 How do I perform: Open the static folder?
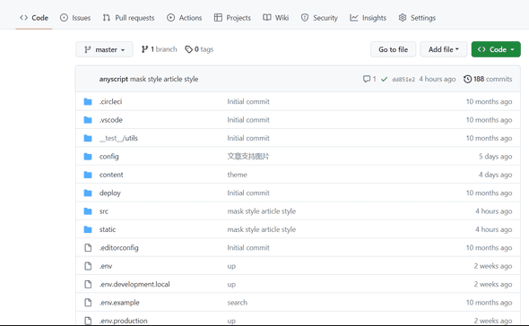108,229
